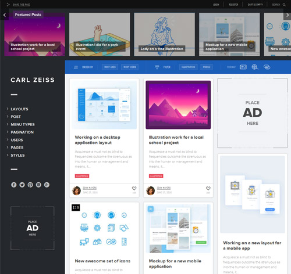Open Mockup for a new mobile application title
Image resolution: width=291 pixels, height=274 pixels.
(x=175, y=264)
